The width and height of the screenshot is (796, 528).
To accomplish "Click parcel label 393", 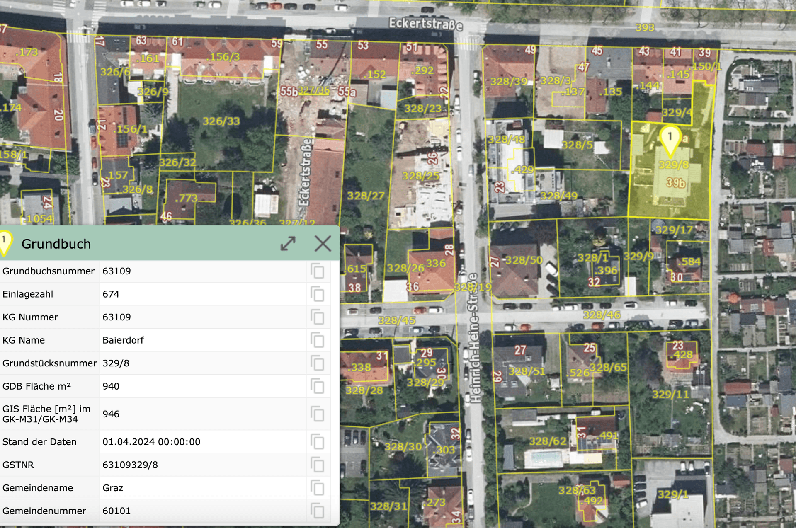I will point(645,27).
